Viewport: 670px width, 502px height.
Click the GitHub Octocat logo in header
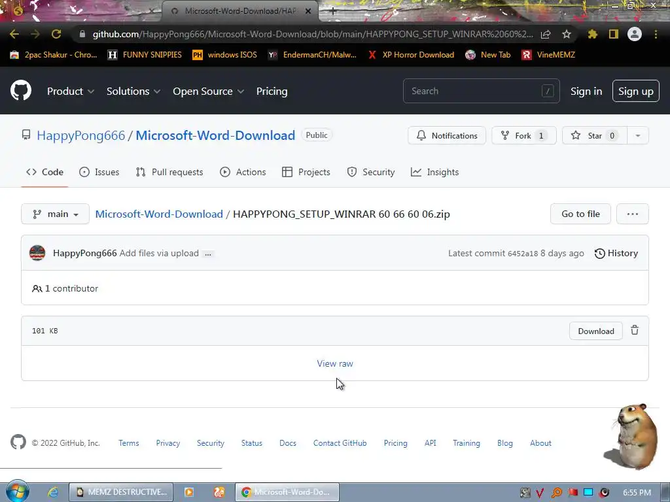21,90
